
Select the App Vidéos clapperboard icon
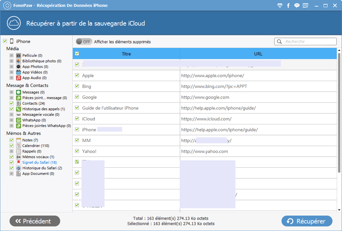point(19,72)
